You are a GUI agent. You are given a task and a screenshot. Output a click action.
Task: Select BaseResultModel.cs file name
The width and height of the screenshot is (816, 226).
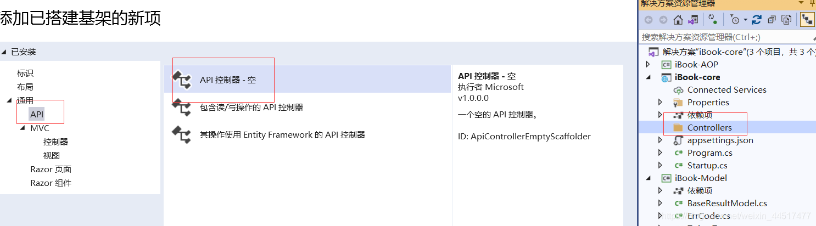pyautogui.click(x=727, y=204)
